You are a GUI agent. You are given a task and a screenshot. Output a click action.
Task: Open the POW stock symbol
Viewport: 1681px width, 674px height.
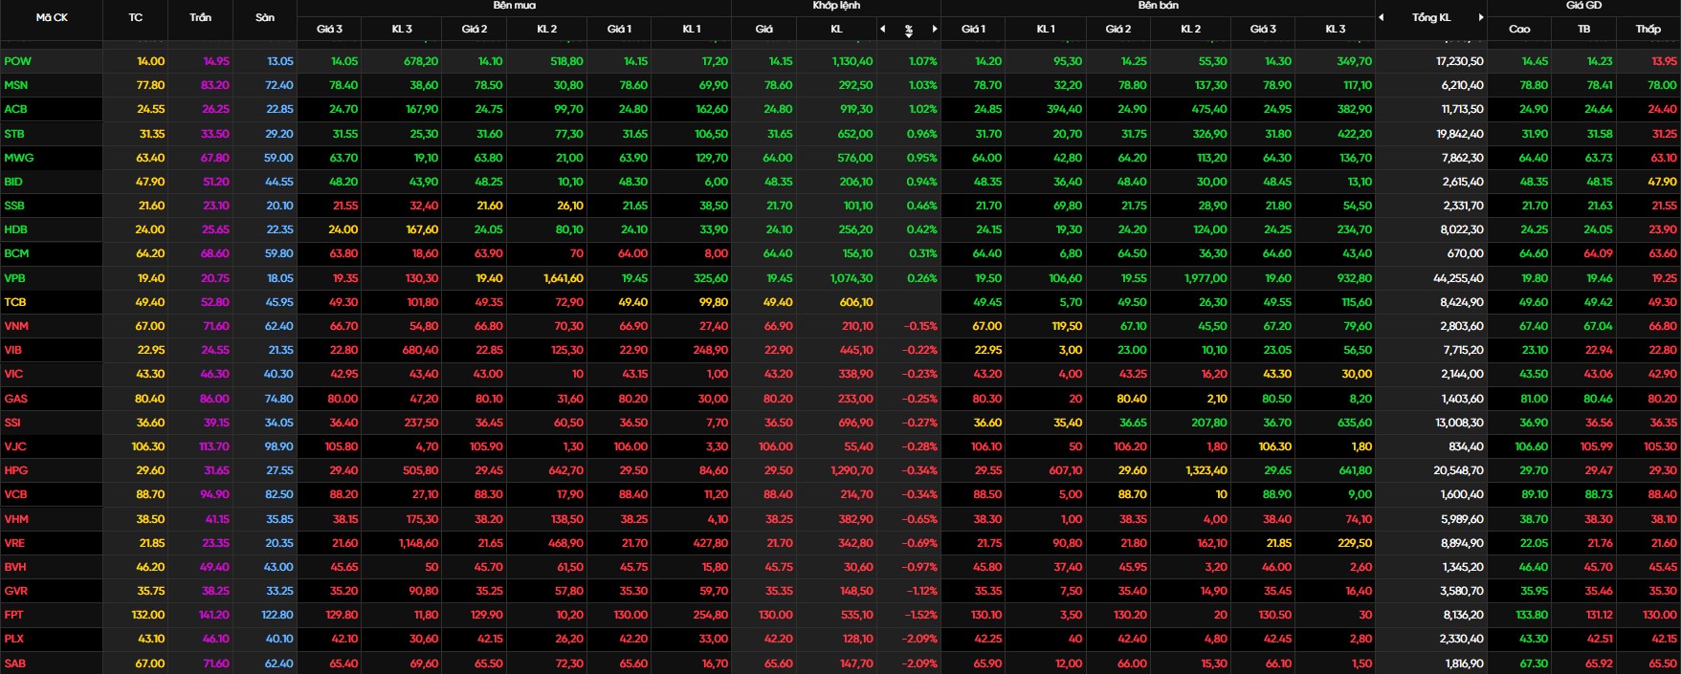17,61
